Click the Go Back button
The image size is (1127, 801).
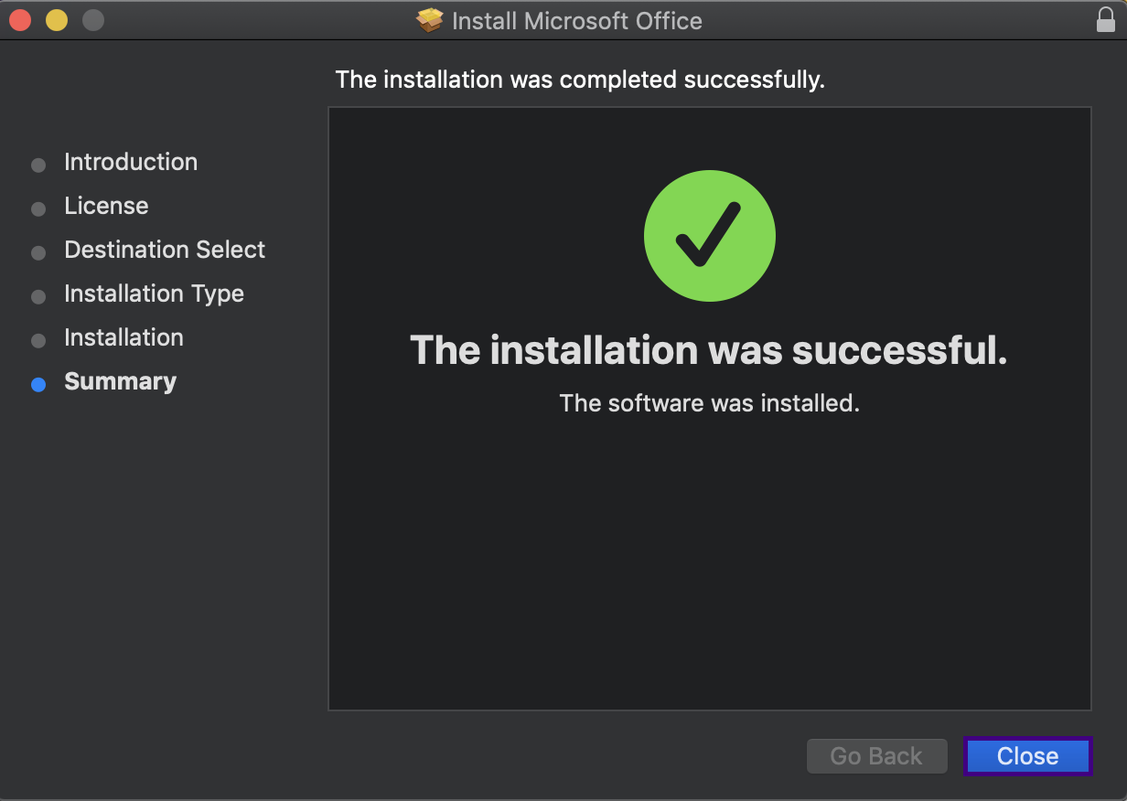(876, 756)
